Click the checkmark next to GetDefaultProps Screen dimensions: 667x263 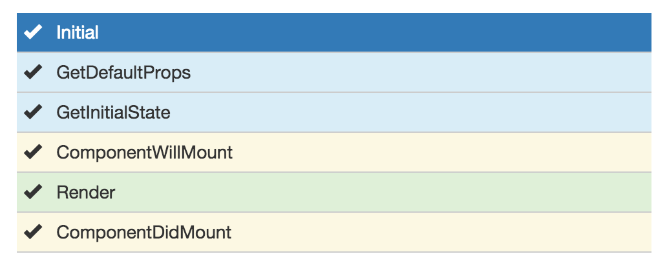pos(33,72)
